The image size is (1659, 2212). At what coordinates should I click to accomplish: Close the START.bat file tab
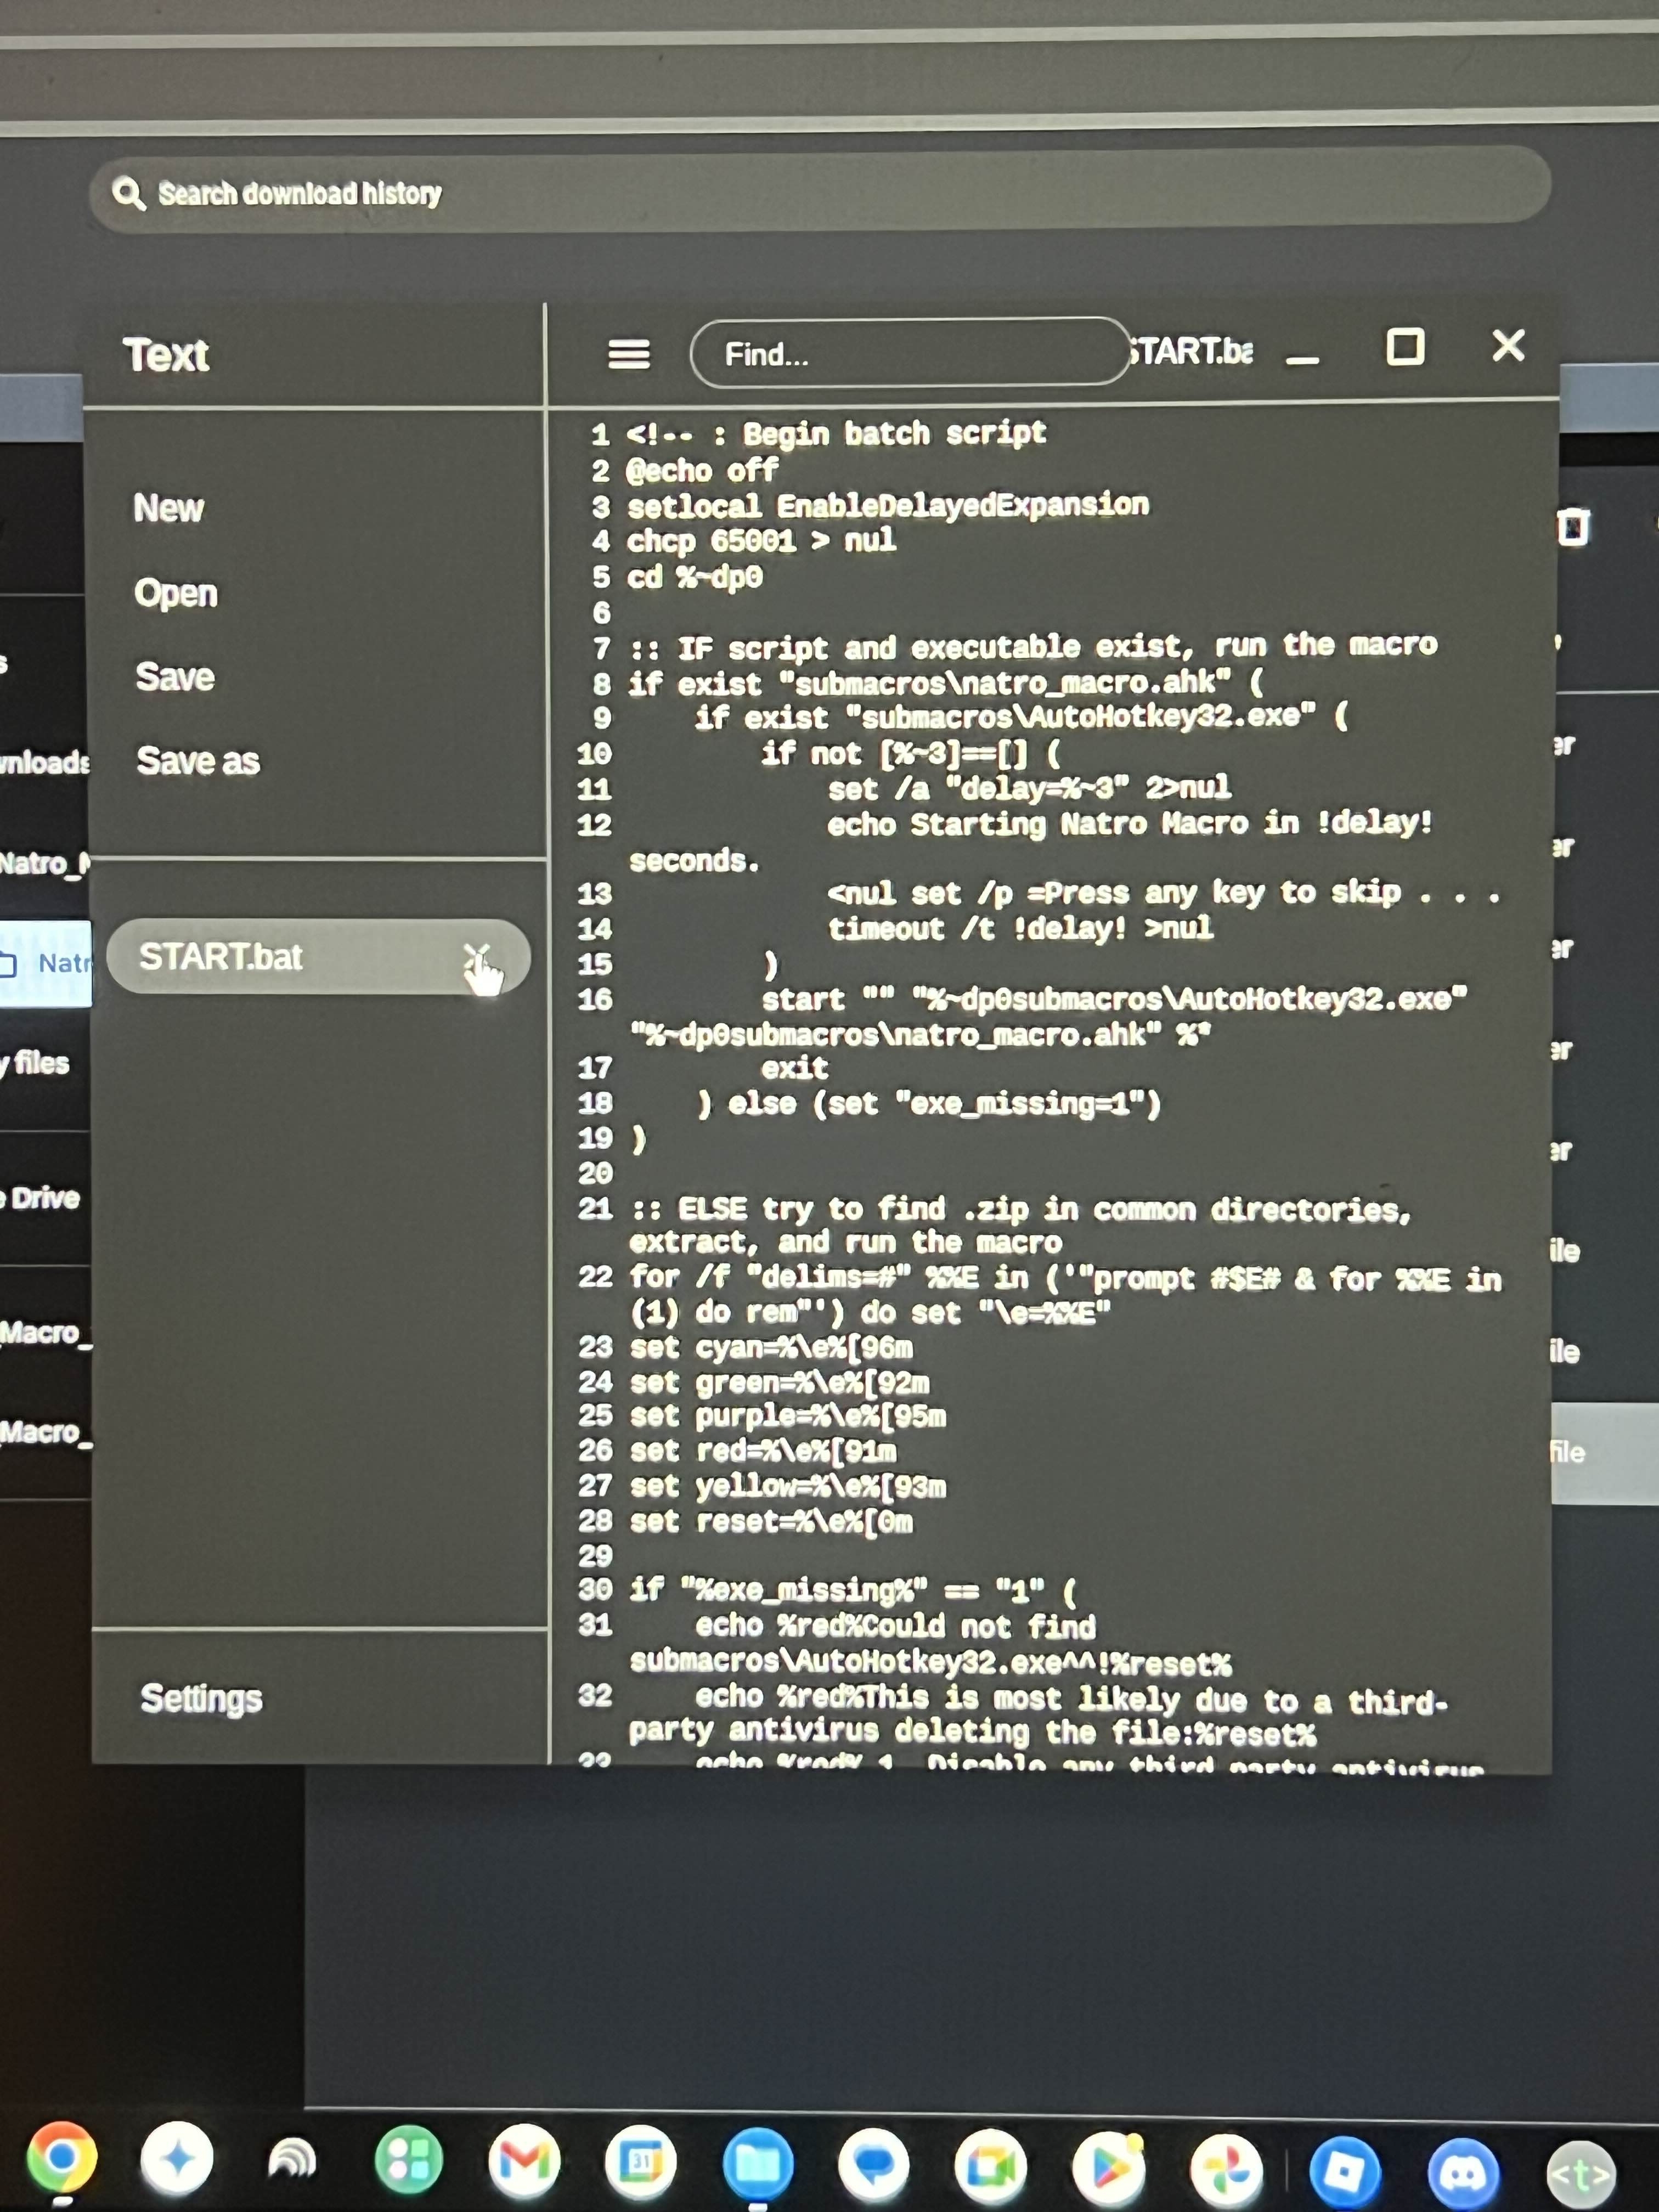pyautogui.click(x=478, y=955)
